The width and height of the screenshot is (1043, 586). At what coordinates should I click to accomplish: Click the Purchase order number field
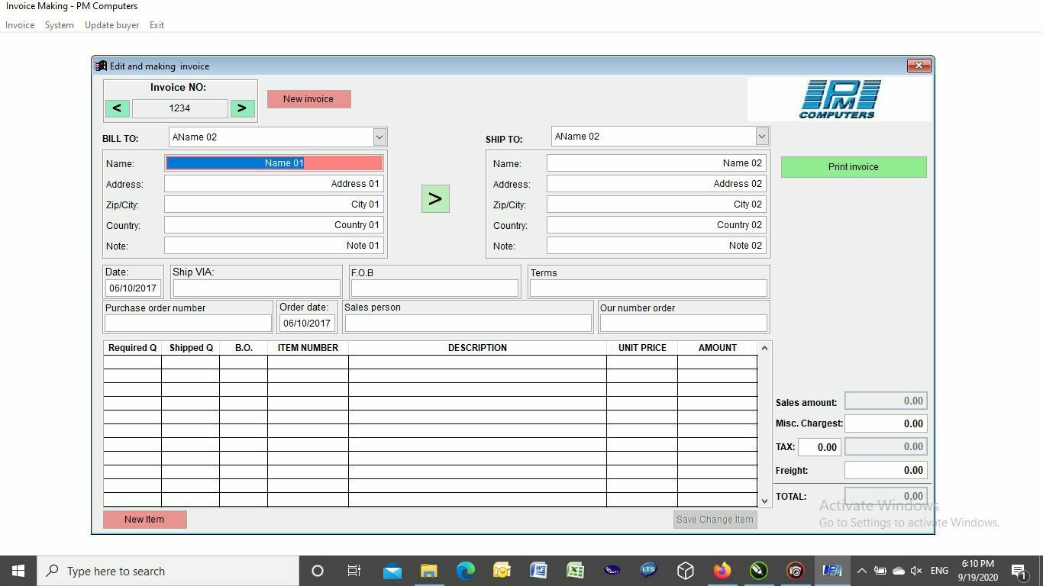coord(188,323)
